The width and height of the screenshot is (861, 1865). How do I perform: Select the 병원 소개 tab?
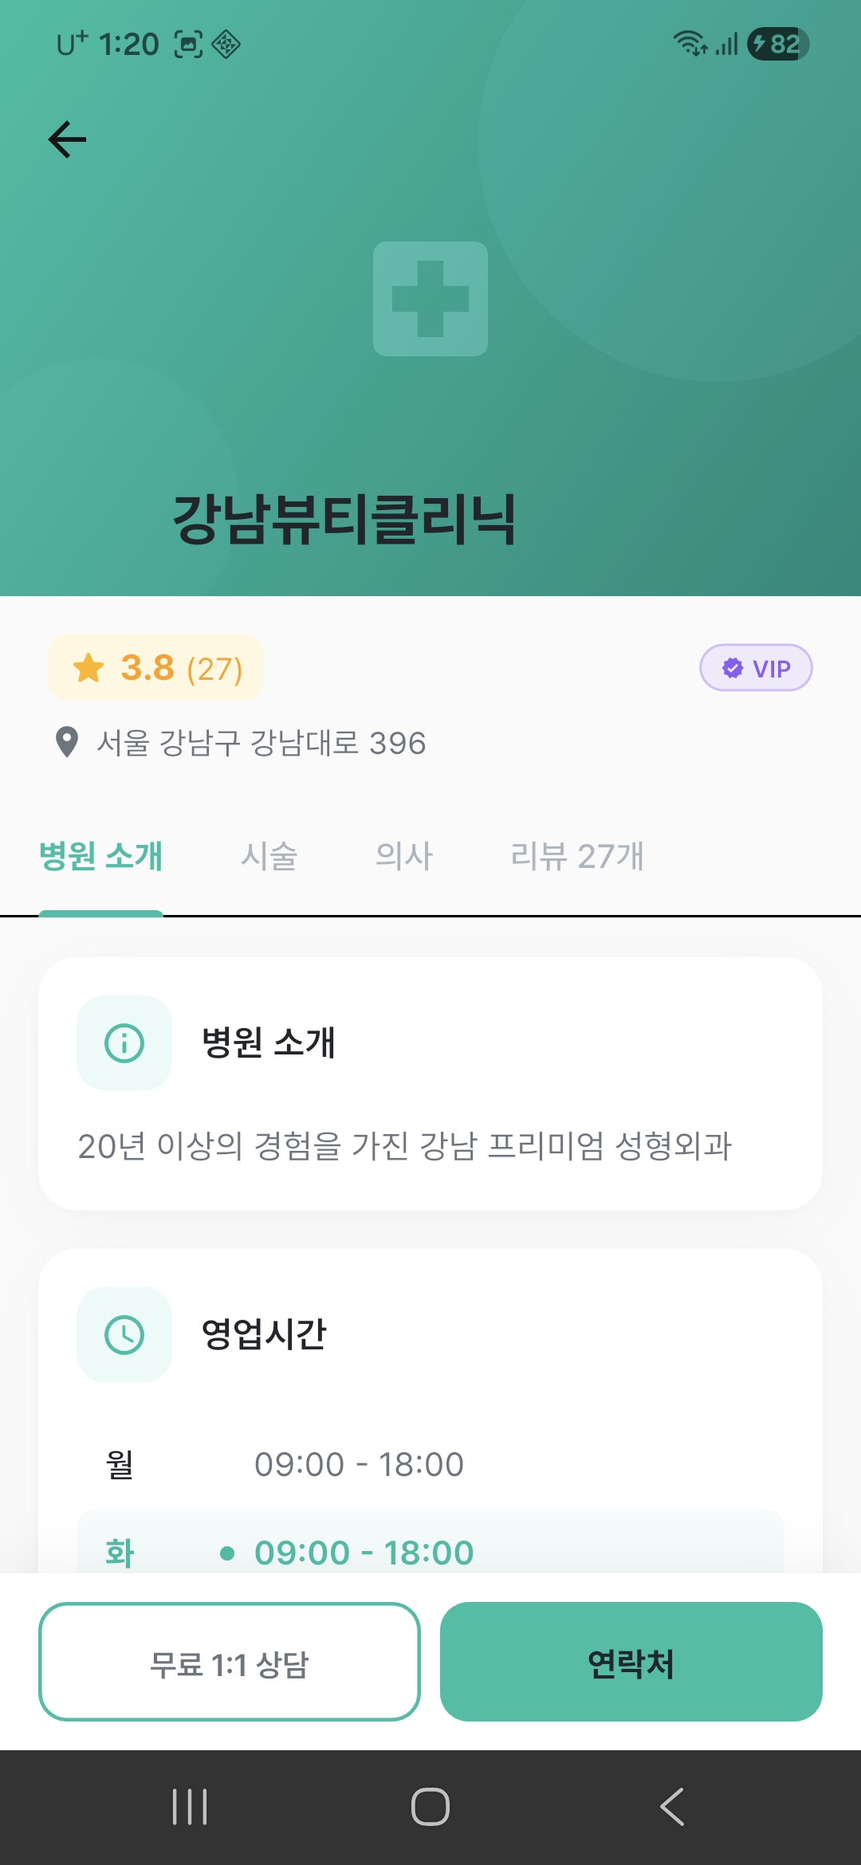pyautogui.click(x=101, y=856)
